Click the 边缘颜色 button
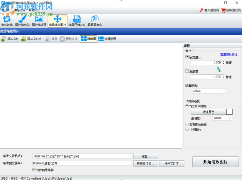 (208, 112)
